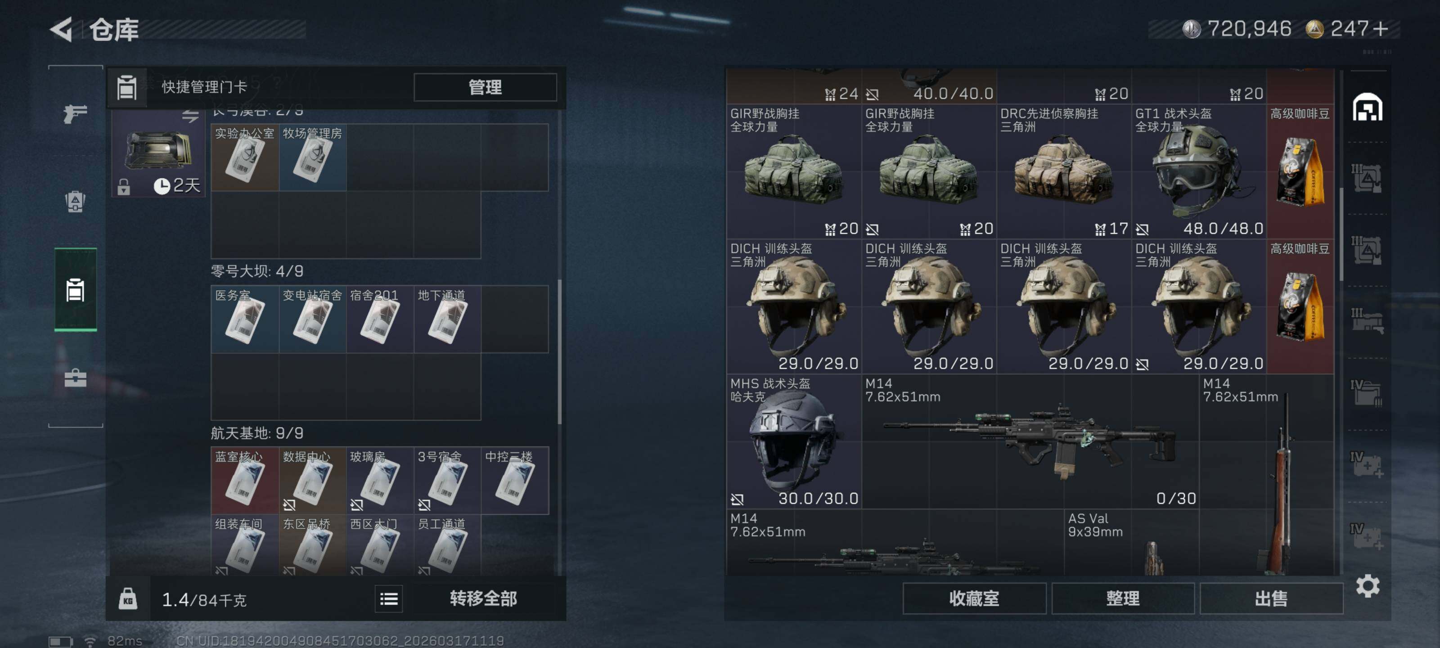The image size is (1440, 648).
Task: Open the backpack gear sidebar icon
Action: pyautogui.click(x=75, y=201)
